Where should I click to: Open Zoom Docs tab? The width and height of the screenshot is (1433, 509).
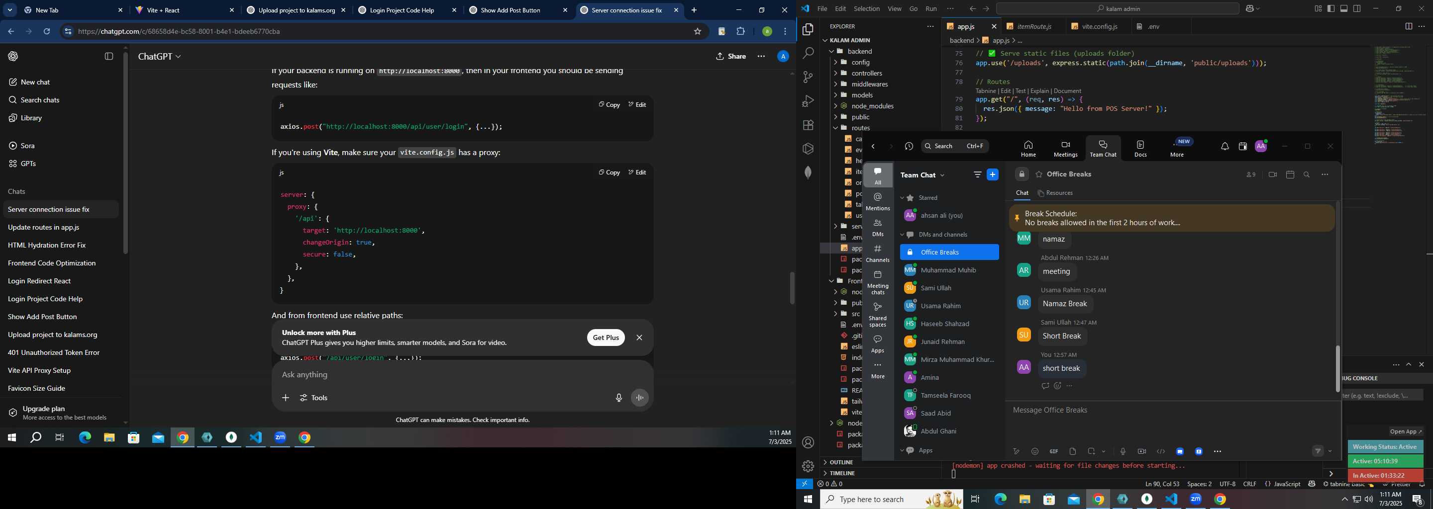(1140, 149)
